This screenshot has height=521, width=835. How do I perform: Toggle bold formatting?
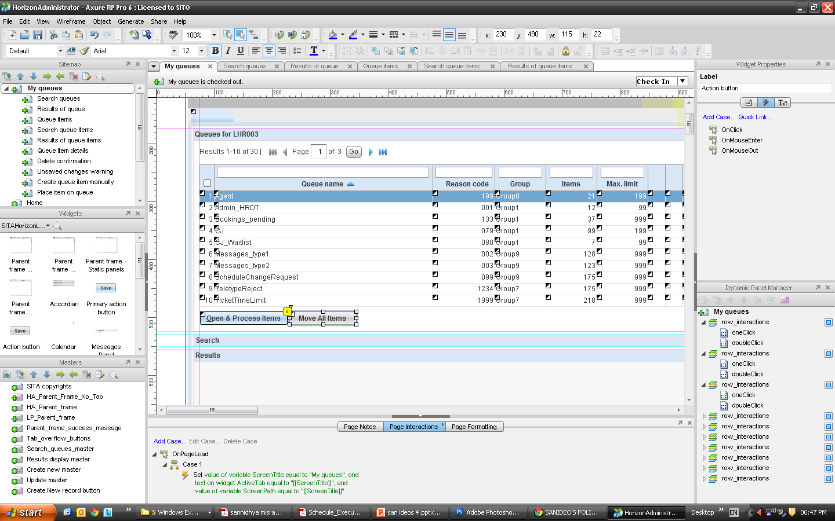click(215, 51)
